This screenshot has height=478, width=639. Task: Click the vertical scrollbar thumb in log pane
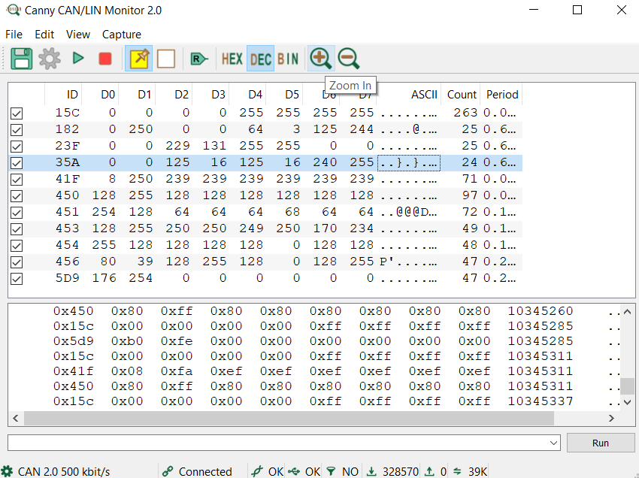pyautogui.click(x=627, y=386)
